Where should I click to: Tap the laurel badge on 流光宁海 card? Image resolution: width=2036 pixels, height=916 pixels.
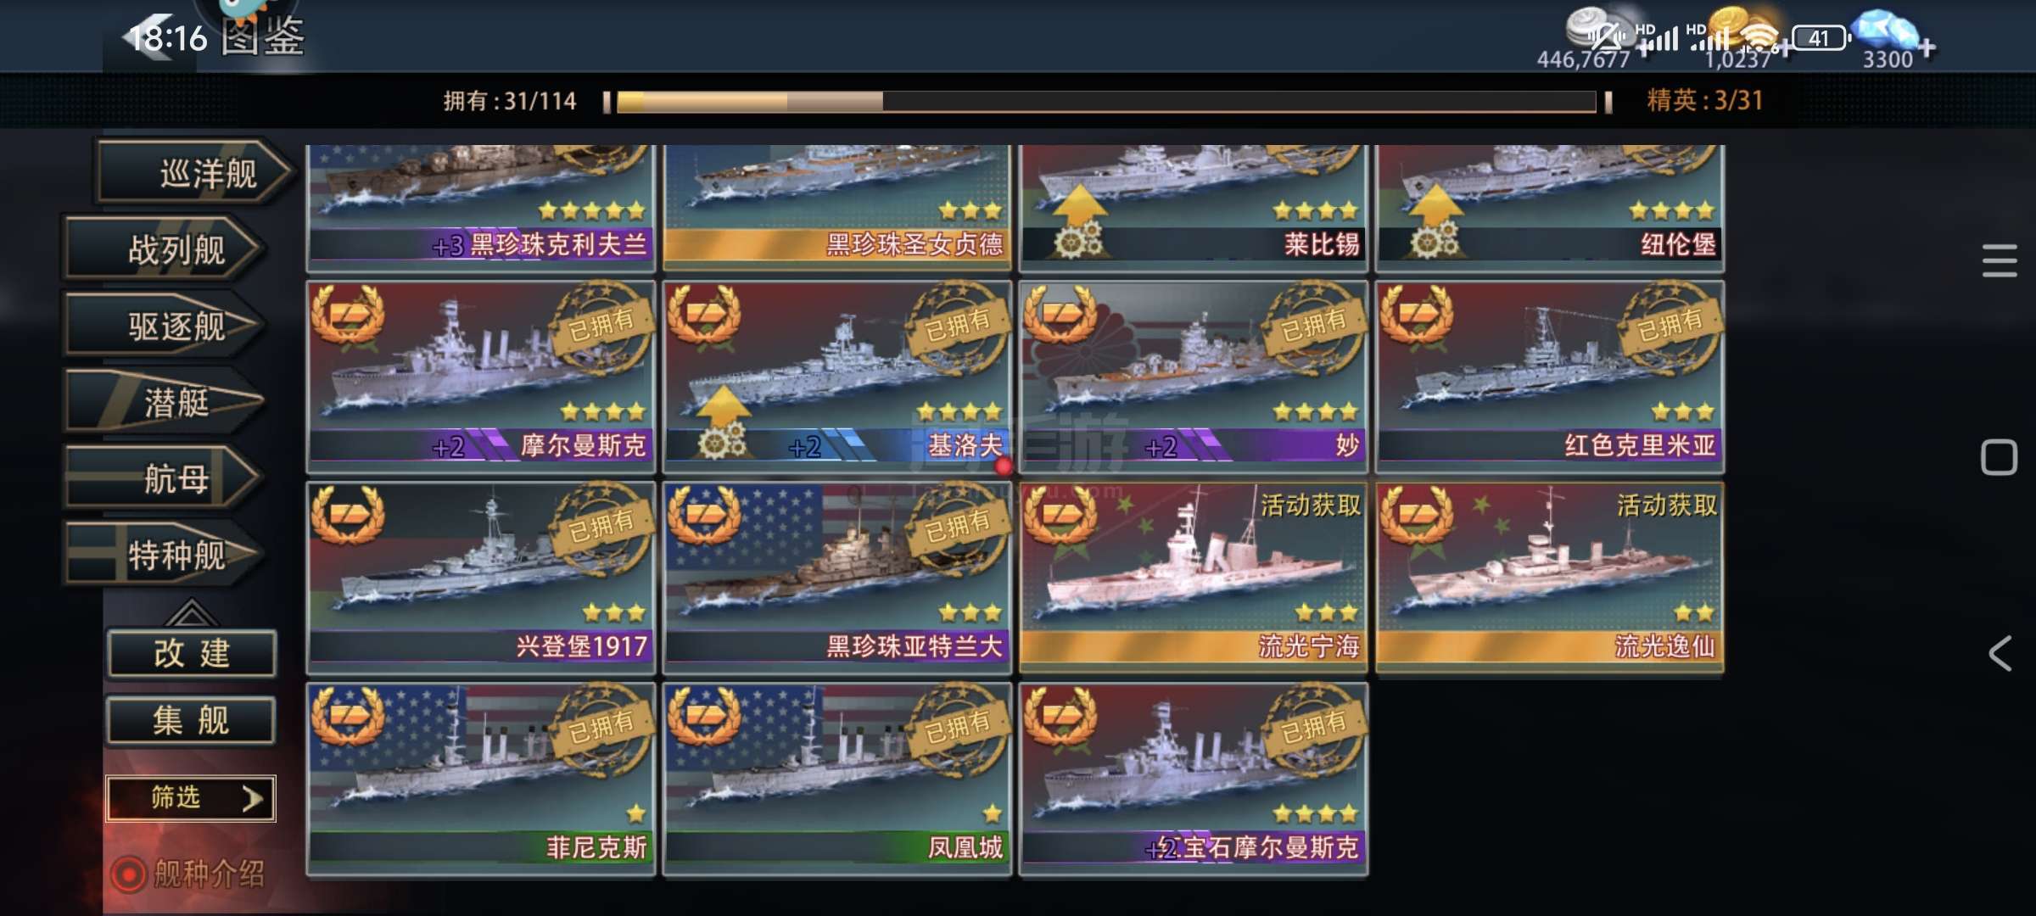[x=1060, y=516]
